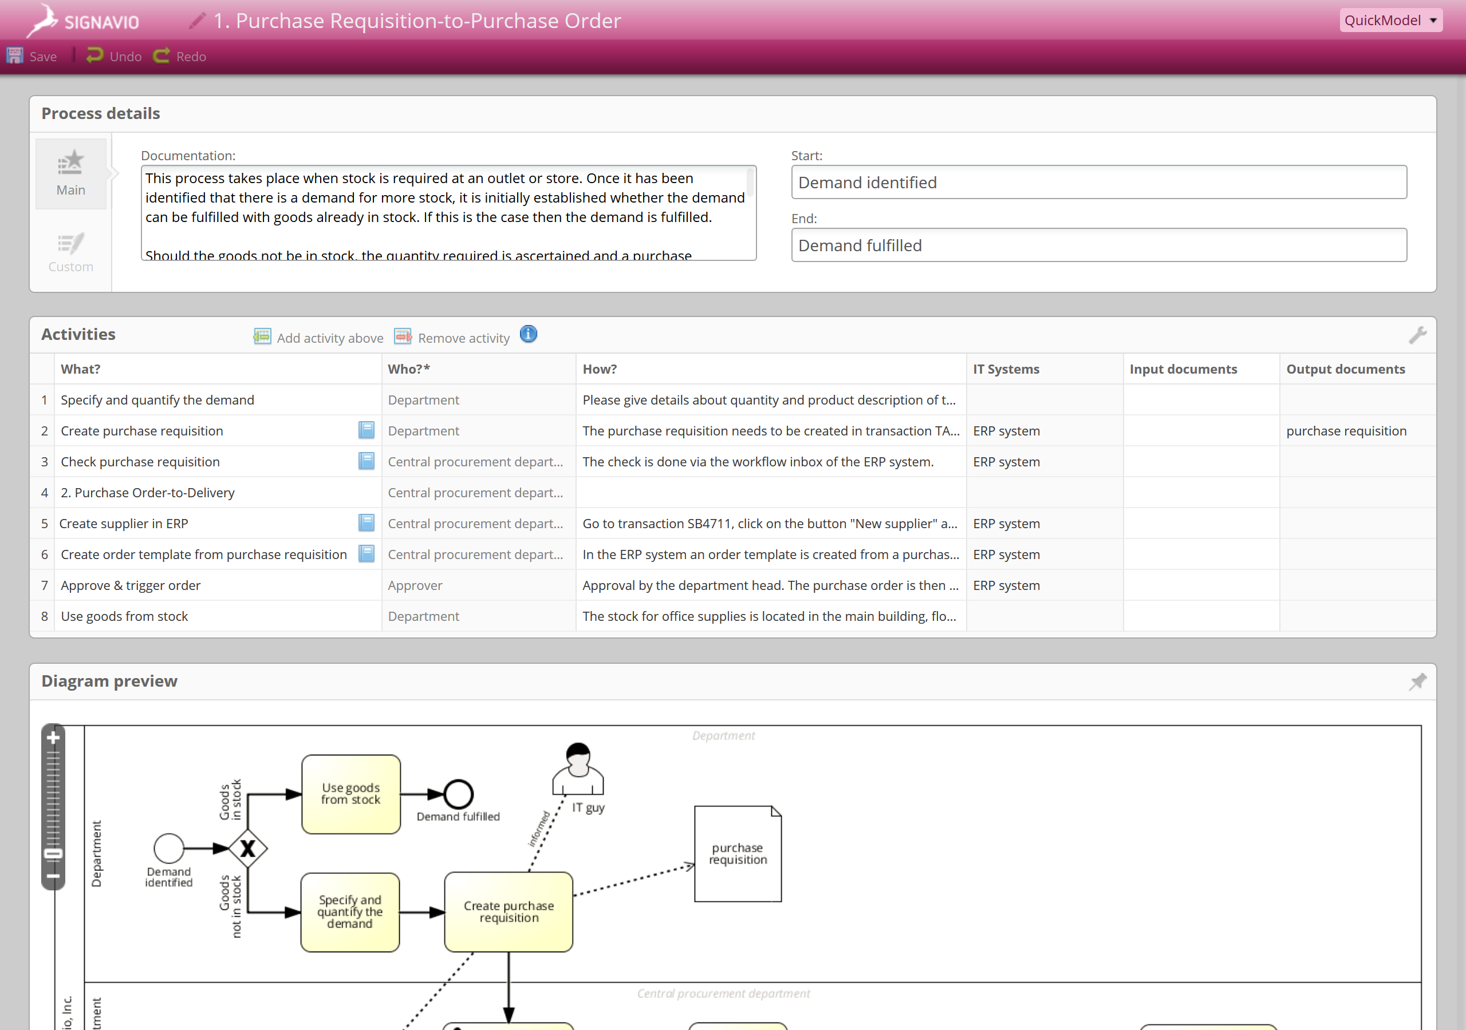Click the Remove activity icon

[x=402, y=336]
